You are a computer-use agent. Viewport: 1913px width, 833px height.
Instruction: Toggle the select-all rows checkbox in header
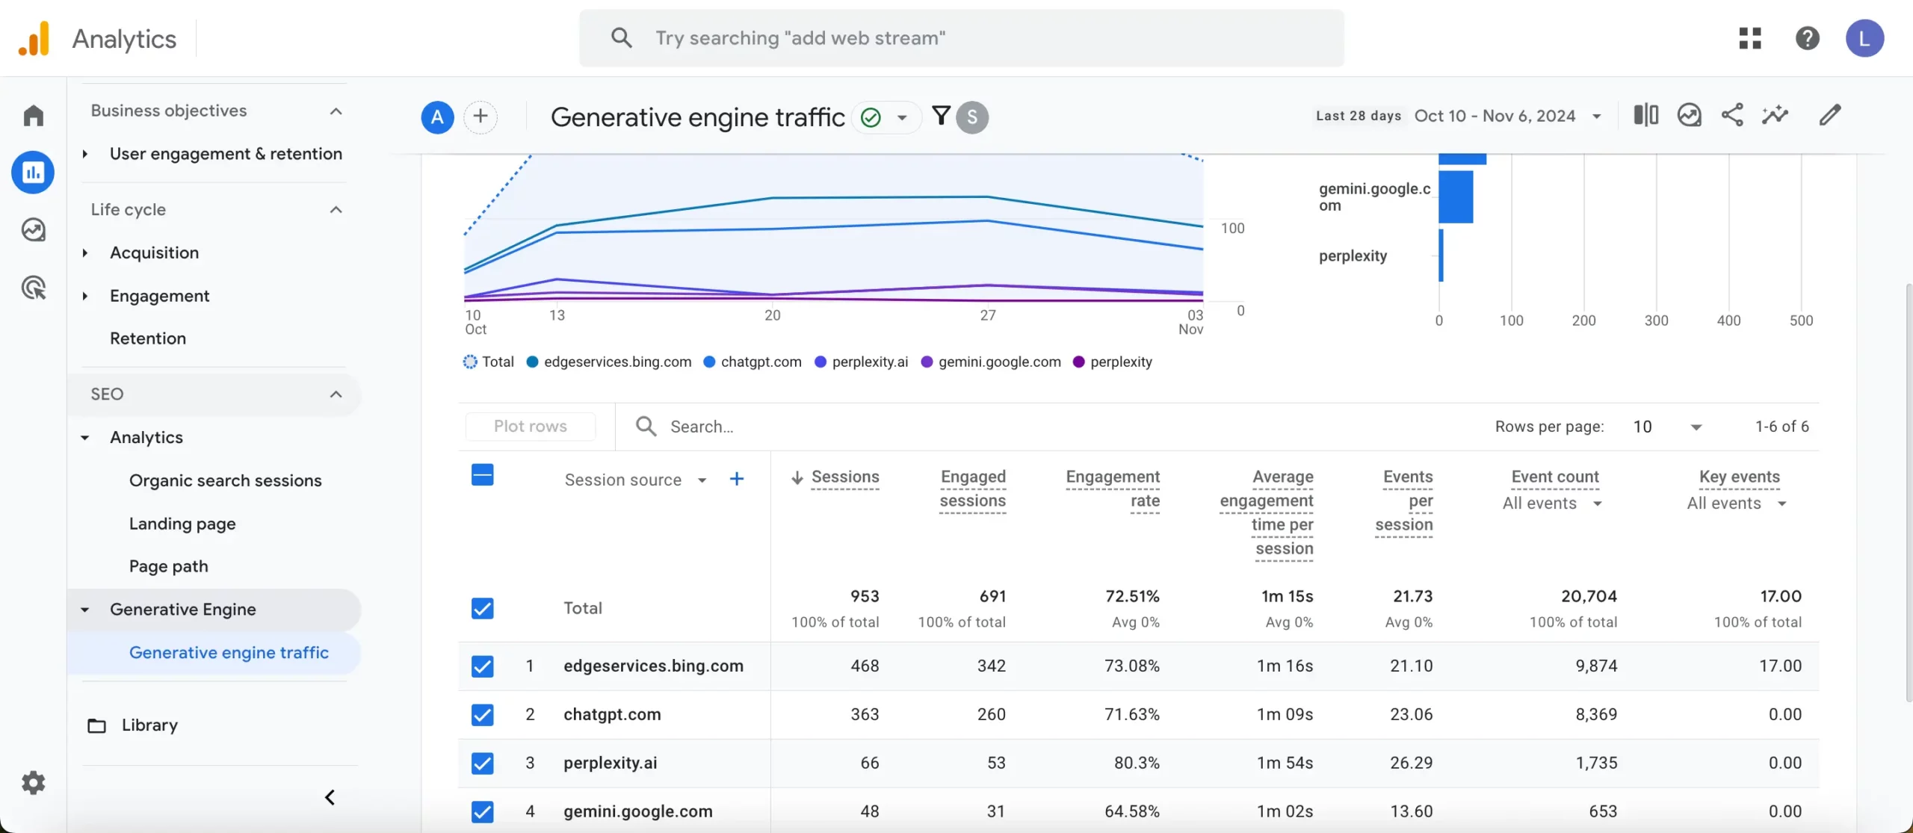click(x=483, y=475)
